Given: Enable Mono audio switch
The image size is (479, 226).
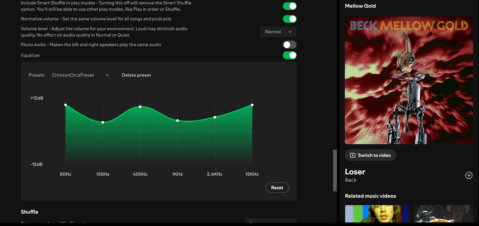Looking at the screenshot, I should (289, 44).
